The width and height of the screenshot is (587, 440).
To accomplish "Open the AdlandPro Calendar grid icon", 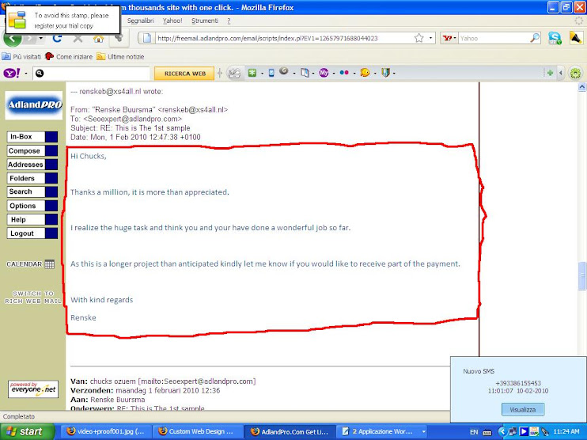I will tap(49, 264).
